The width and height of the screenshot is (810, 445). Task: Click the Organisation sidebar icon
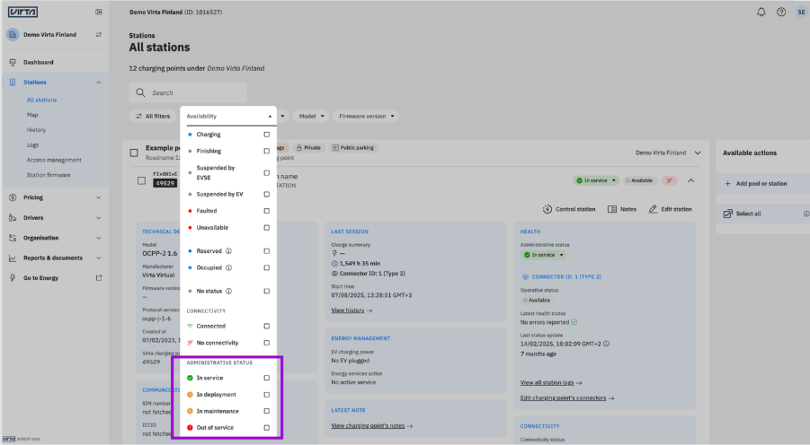[13, 238]
